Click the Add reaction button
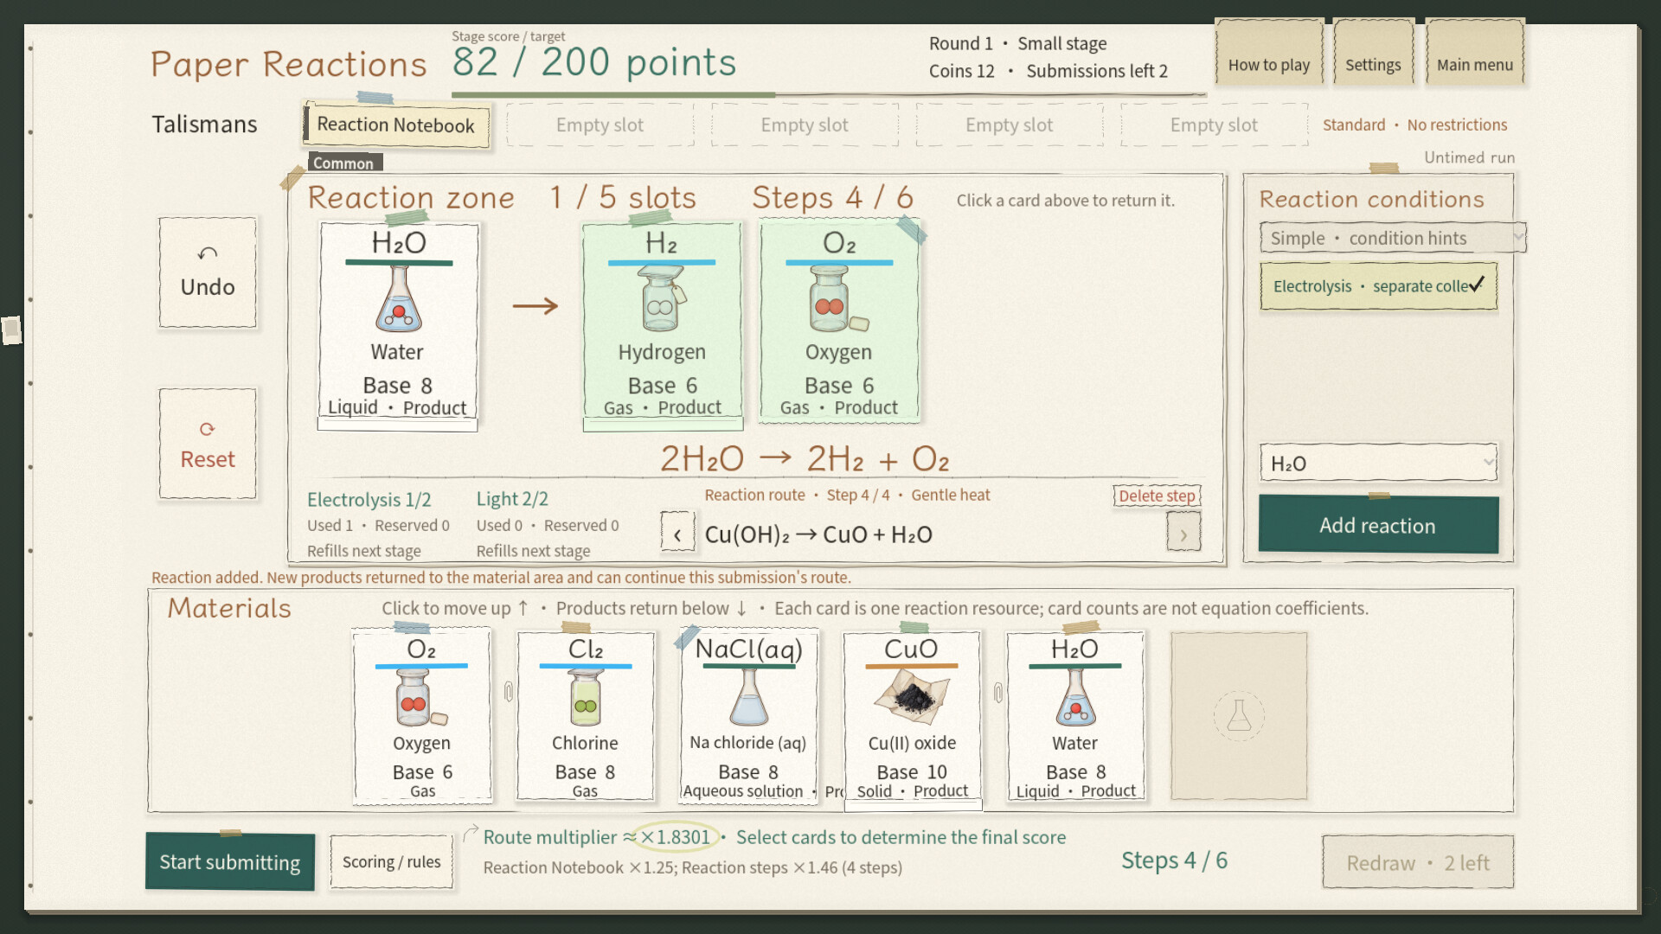Viewport: 1661px width, 934px height. click(1378, 525)
